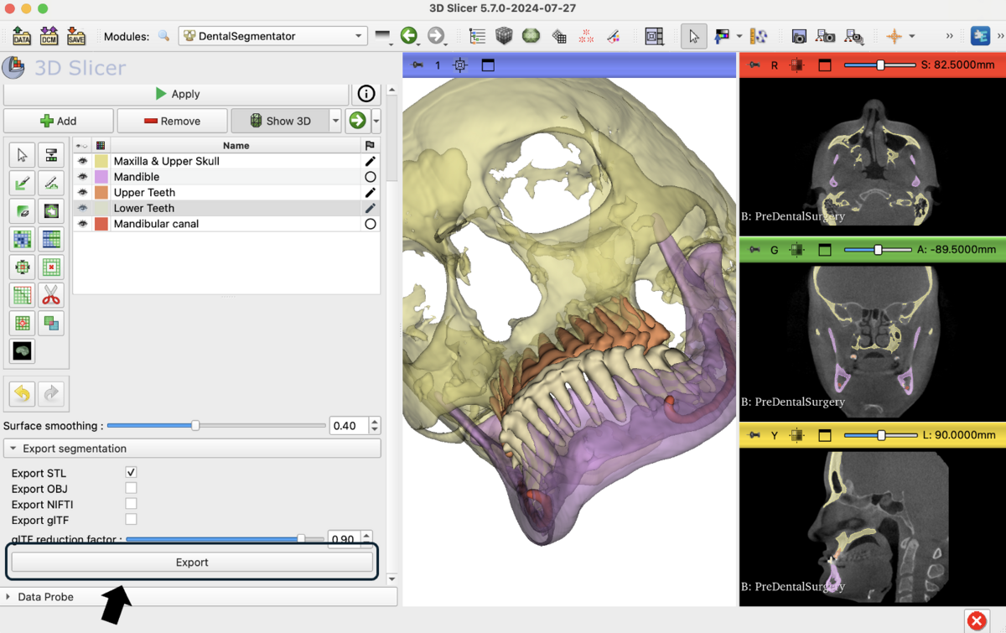Image resolution: width=1006 pixels, height=633 pixels.
Task: Open the Segmentations module toolbar icon
Action: coord(531,36)
